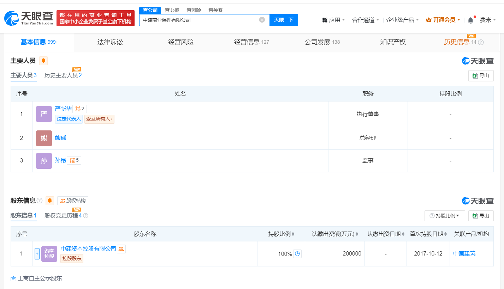Select the 法律诉讼 tab
The width and height of the screenshot is (504, 289).
[x=110, y=42]
